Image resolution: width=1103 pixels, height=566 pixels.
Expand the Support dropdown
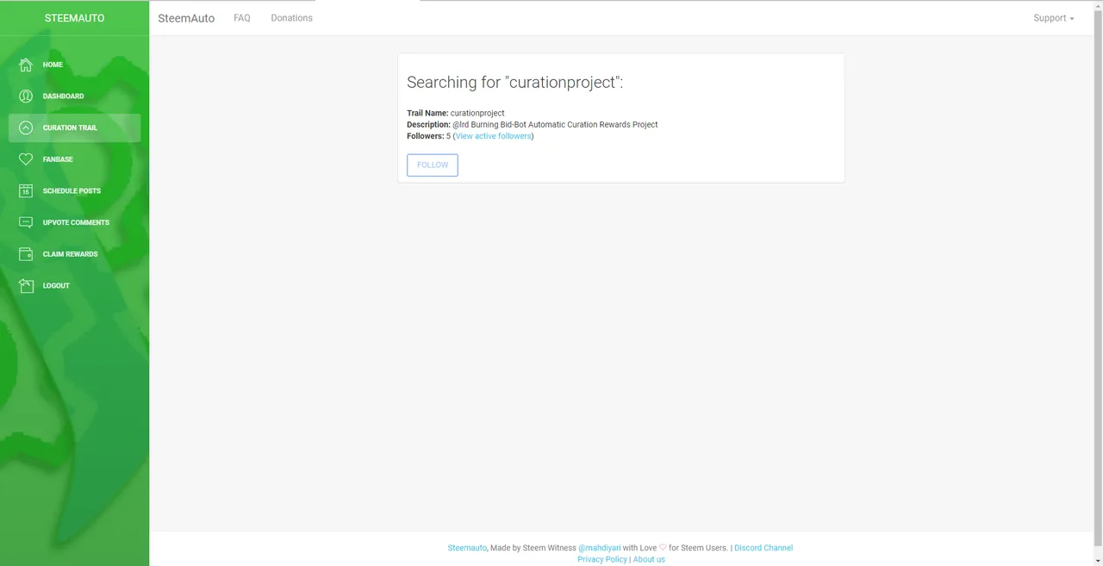[1054, 18]
